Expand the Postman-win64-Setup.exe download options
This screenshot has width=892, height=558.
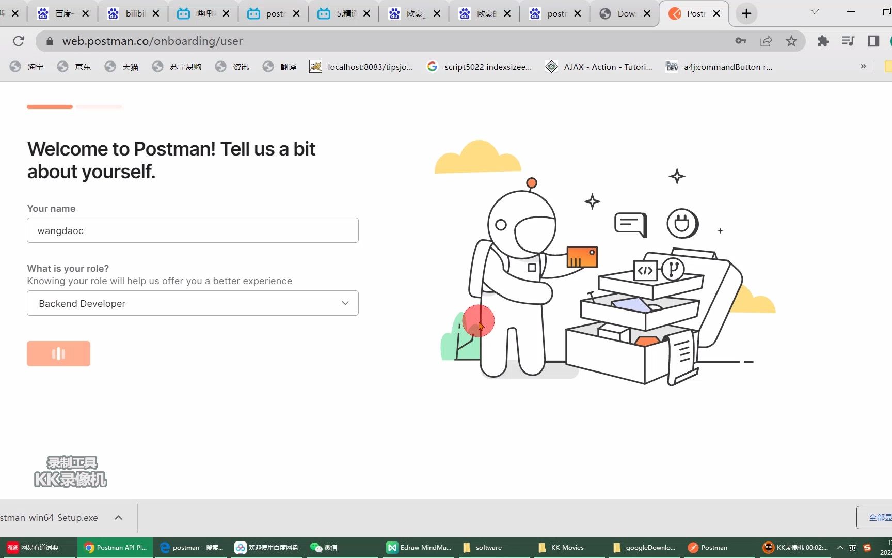tap(118, 517)
